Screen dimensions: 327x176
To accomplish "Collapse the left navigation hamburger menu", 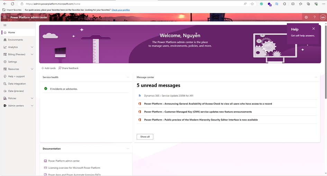I will click(x=5, y=25).
